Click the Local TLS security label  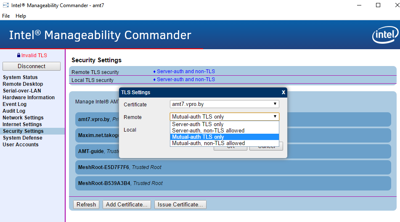(x=93, y=80)
